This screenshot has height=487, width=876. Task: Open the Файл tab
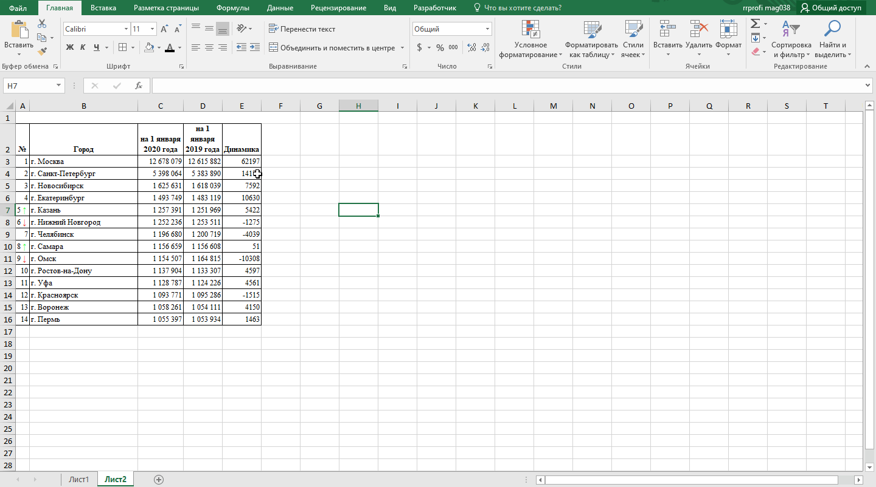18,8
